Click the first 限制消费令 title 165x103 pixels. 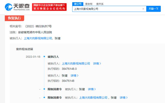point(54,89)
